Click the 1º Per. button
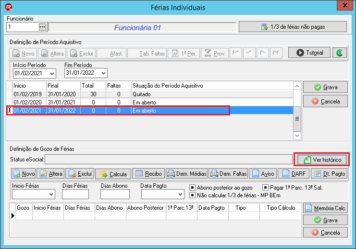 pos(184,53)
